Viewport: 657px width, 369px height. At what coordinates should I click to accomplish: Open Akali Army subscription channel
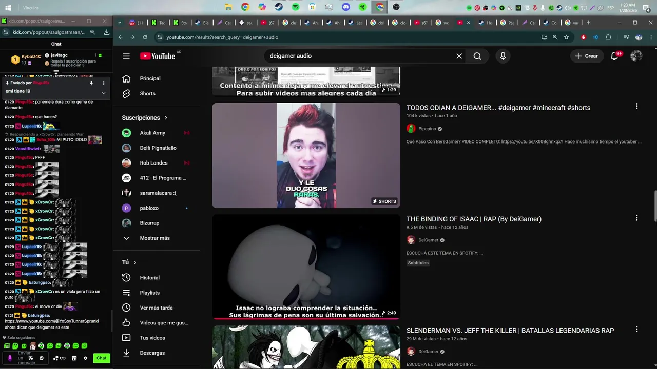pos(152,133)
